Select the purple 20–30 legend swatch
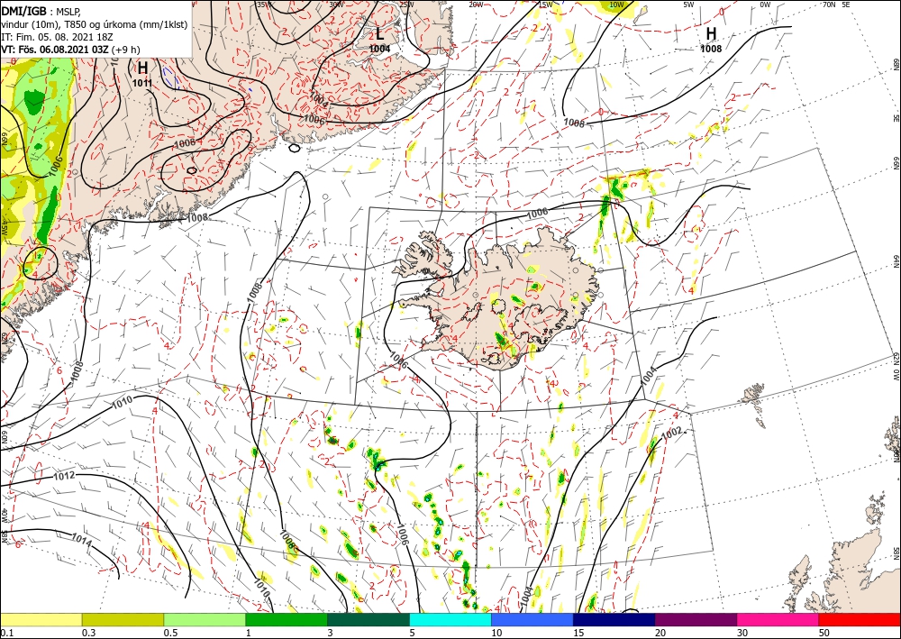 [x=696, y=619]
